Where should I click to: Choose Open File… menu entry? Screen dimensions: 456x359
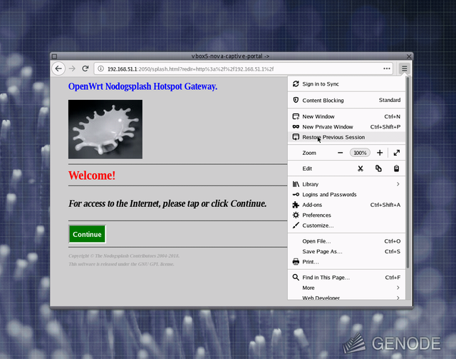click(347, 241)
